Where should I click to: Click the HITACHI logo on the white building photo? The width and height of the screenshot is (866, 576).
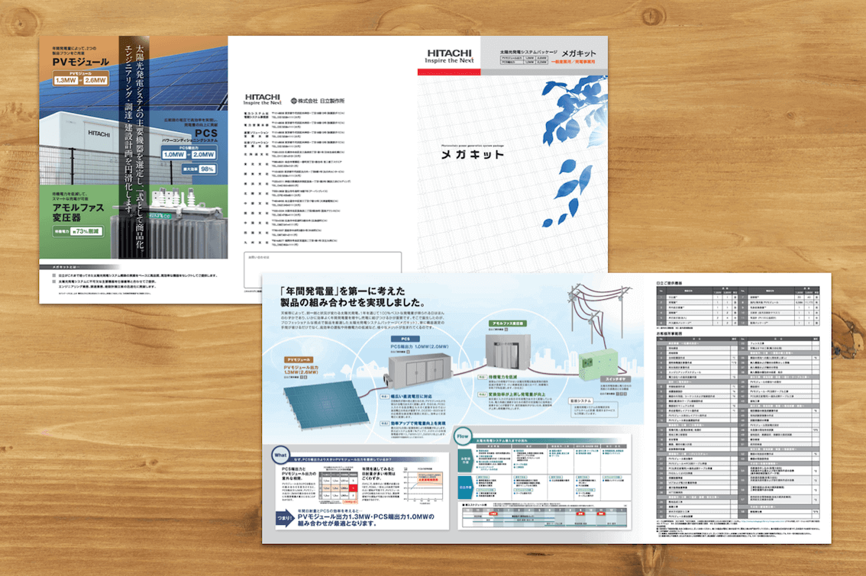(x=99, y=134)
